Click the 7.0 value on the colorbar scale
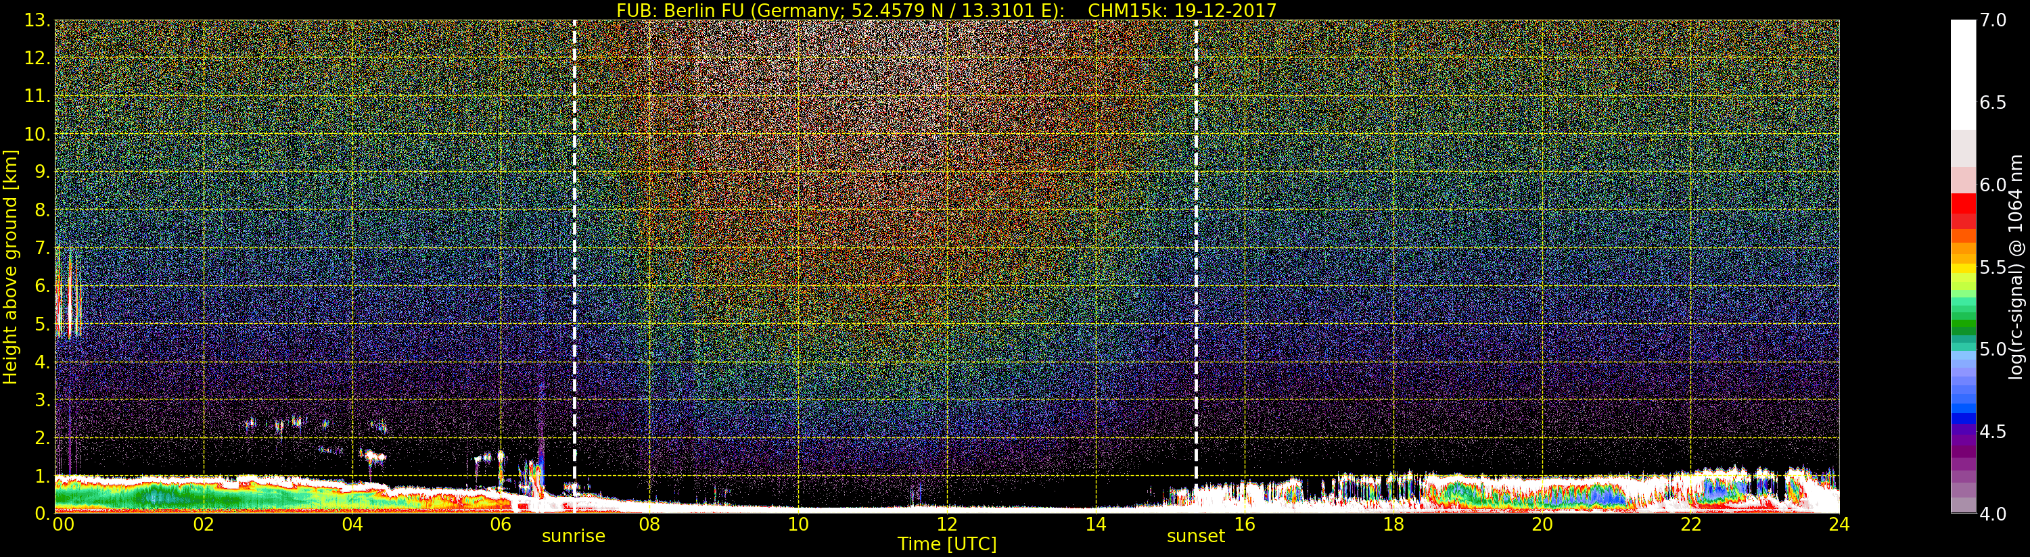This screenshot has height=557, width=2030. [x=1992, y=20]
